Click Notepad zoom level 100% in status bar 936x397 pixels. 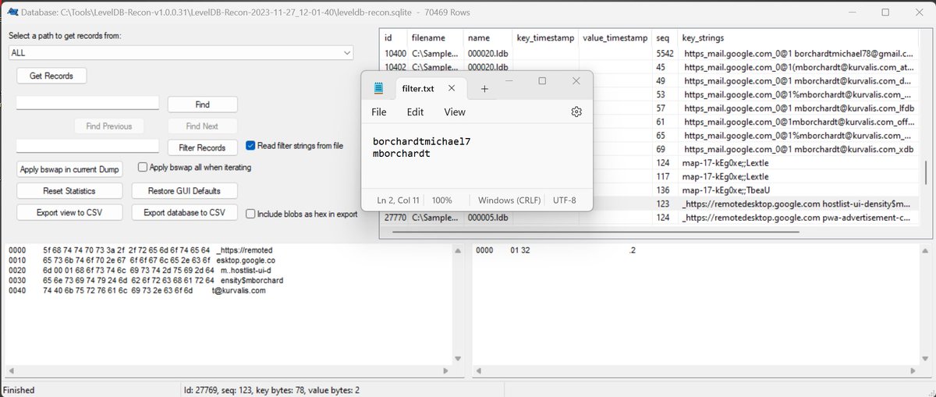[x=441, y=200]
